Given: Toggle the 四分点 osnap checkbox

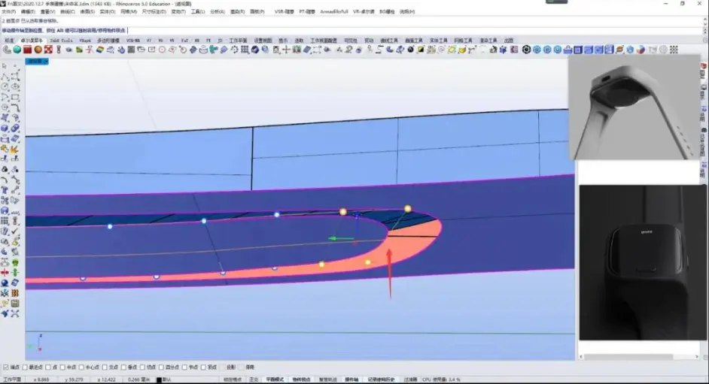Looking at the screenshot, I should 161,367.
